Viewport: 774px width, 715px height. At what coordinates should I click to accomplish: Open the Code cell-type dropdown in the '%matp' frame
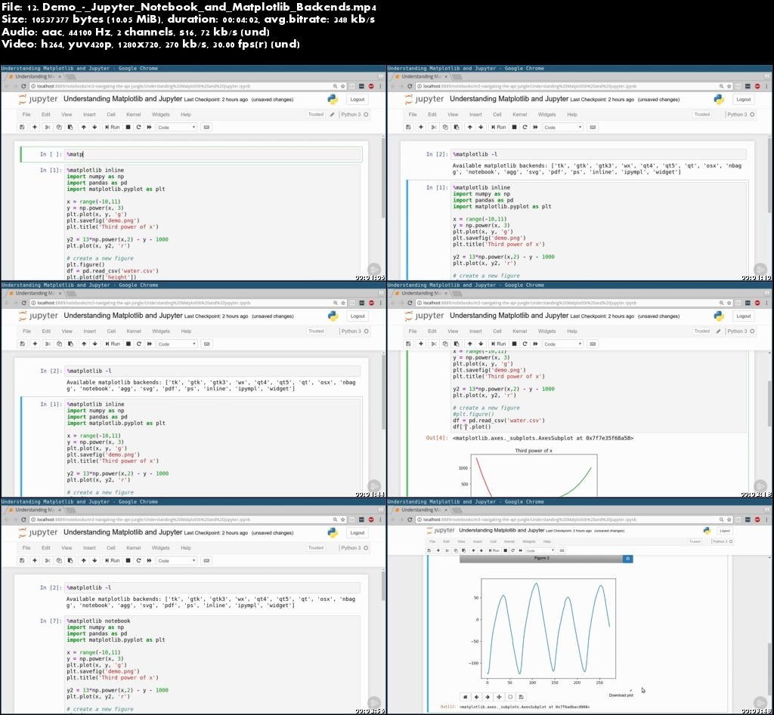click(x=175, y=127)
